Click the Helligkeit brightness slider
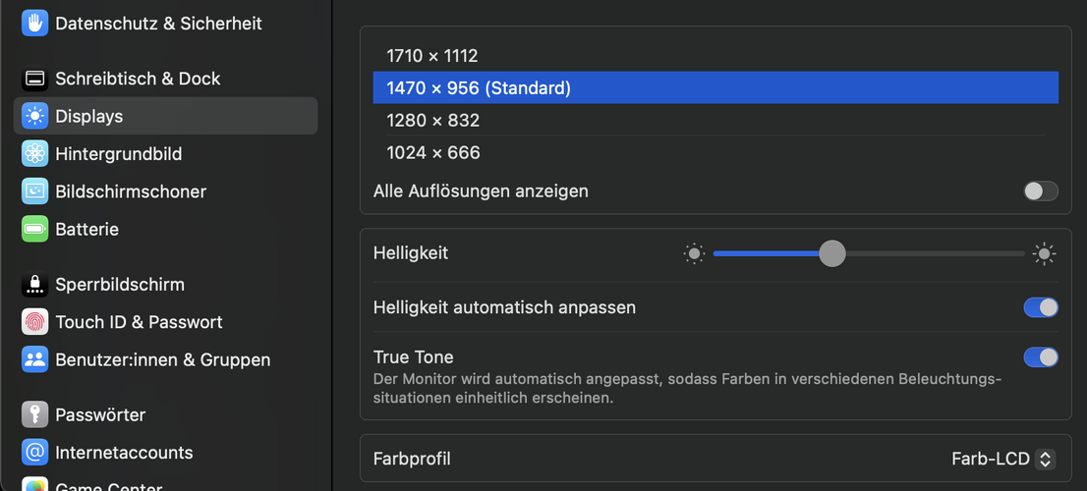 (869, 253)
